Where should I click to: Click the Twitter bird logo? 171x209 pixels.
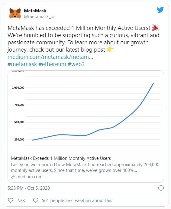160,10
